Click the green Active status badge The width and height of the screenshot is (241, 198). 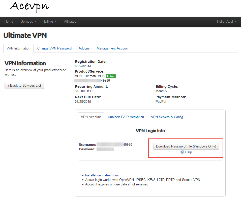111,76
